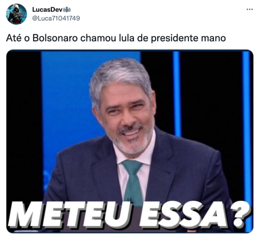The image size is (259, 237).
Task: Open the LucasDev display name link
Action: click(48, 10)
